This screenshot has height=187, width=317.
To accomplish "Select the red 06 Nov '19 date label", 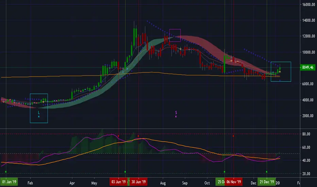I will pos(234,182).
